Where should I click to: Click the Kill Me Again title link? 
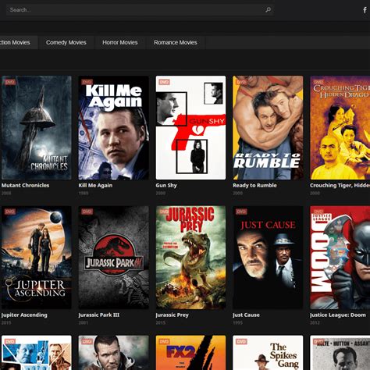(x=95, y=185)
